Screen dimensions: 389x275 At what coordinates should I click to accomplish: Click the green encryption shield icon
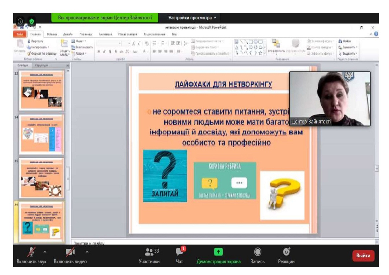click(x=32, y=21)
